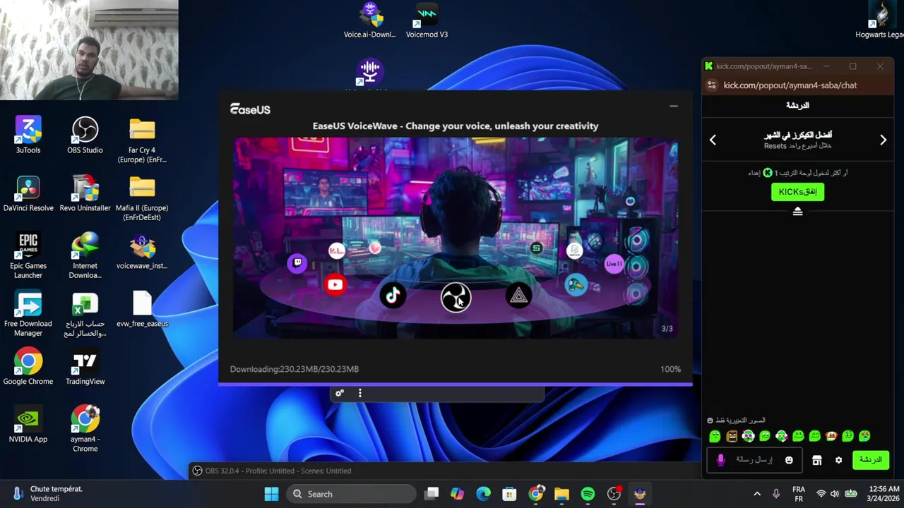Click the Kick message input field
This screenshot has height=508, width=904.
(x=754, y=460)
